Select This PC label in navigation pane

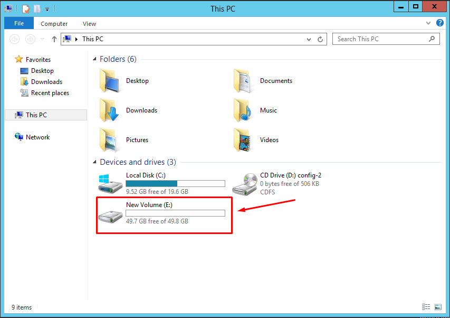click(x=36, y=115)
